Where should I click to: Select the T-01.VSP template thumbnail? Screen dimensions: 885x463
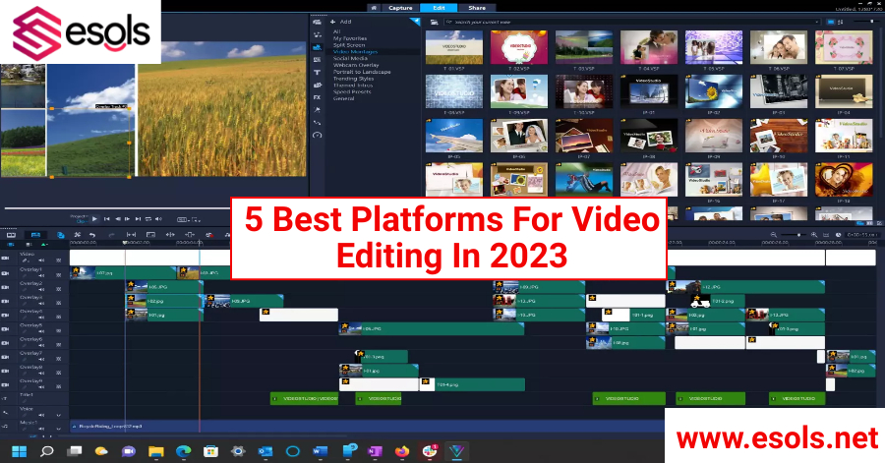click(x=453, y=47)
